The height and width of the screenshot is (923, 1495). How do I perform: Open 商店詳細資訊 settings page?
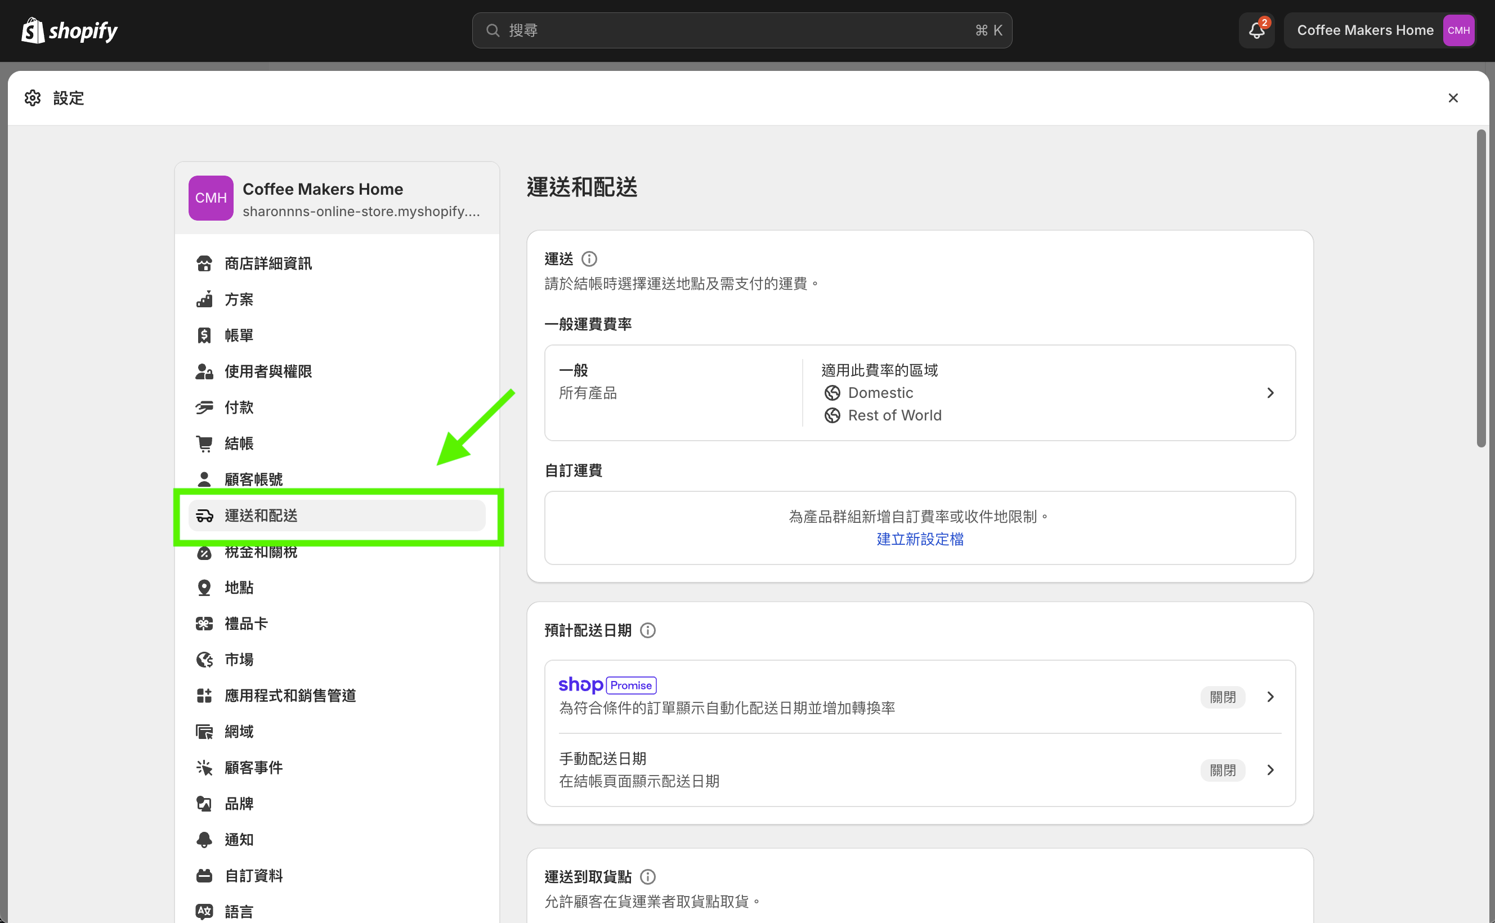337,264
